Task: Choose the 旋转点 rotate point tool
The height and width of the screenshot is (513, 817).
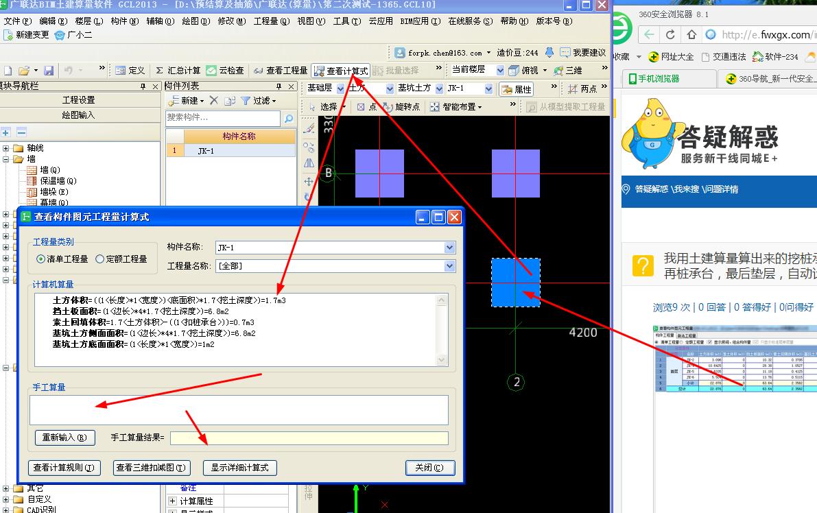Action: pos(401,107)
